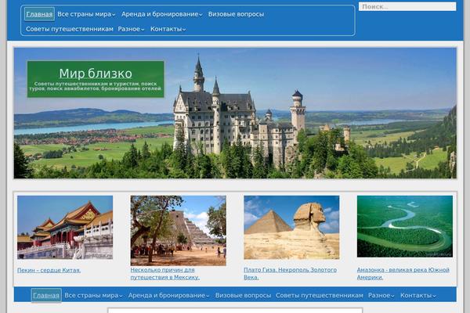Select Главная in the lower menu bar

(46, 295)
